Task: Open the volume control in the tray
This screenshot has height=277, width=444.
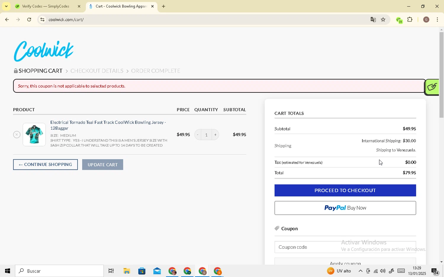Action: pos(383,271)
